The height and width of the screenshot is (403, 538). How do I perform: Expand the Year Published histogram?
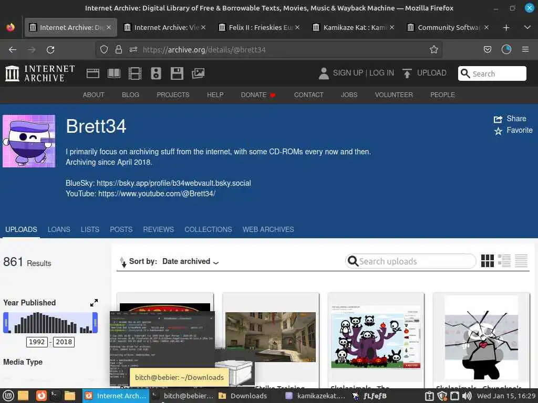[x=94, y=303]
